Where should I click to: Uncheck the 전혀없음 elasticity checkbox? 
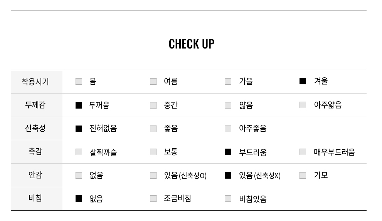pyautogui.click(x=79, y=129)
